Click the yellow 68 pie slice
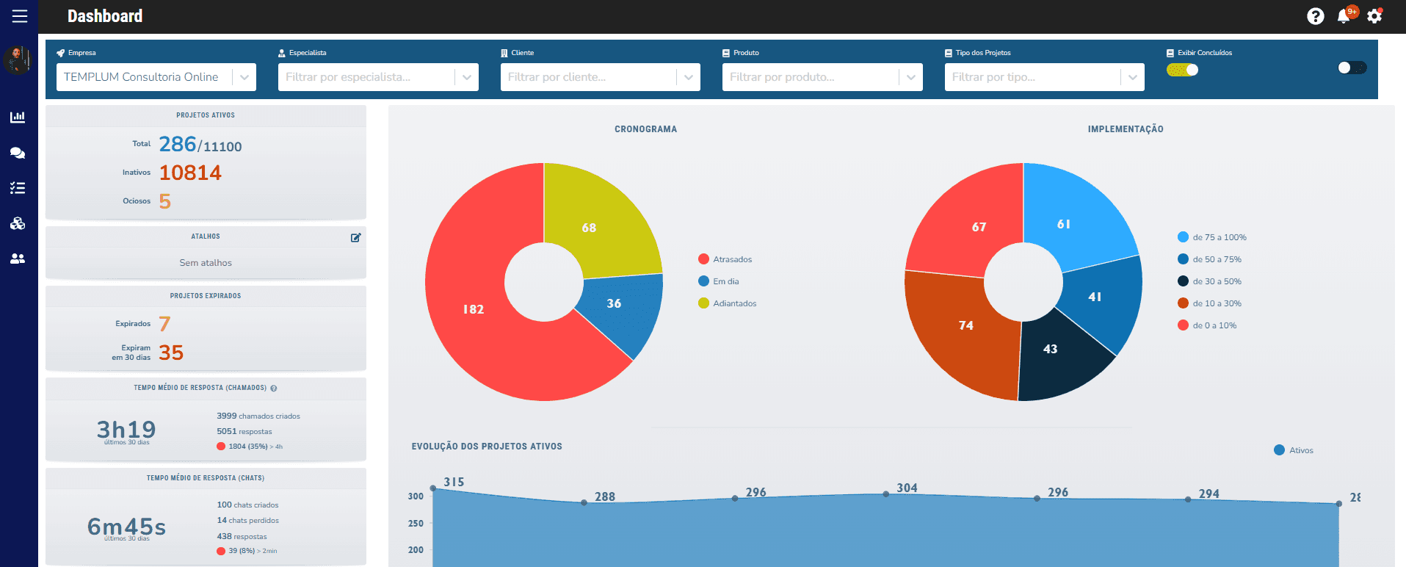 tap(589, 228)
